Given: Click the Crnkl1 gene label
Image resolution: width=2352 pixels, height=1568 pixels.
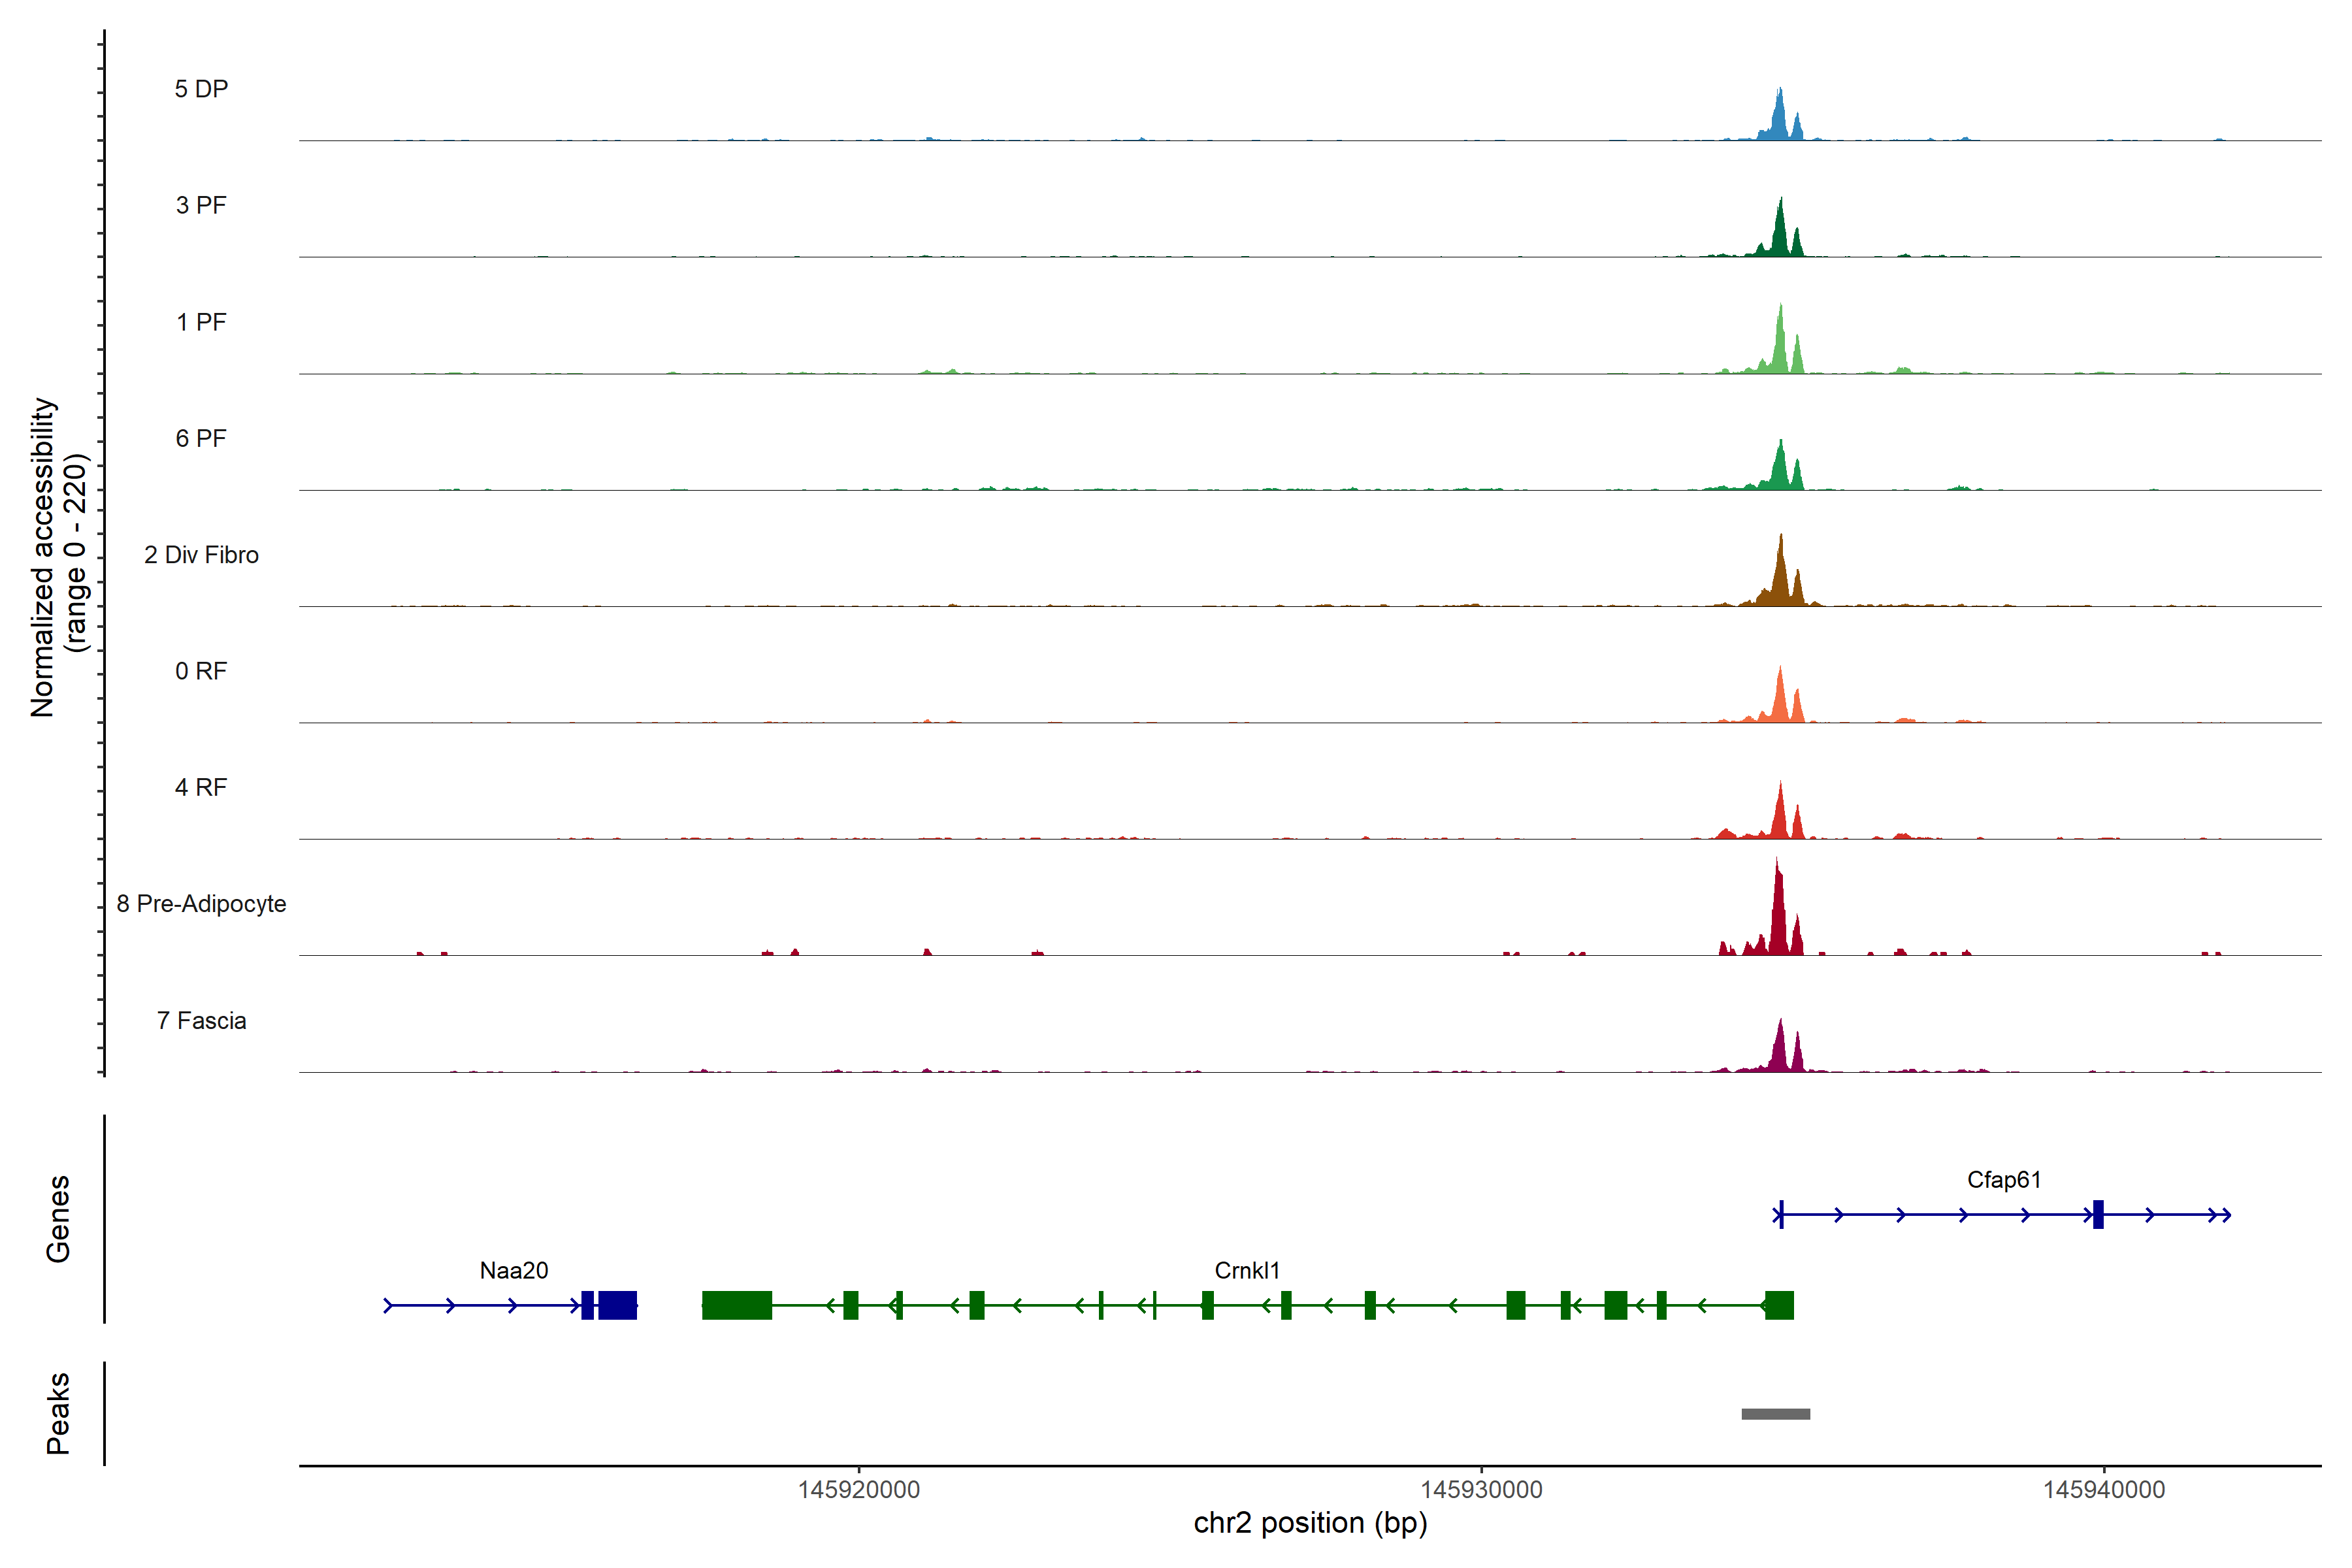Looking at the screenshot, I should coord(1246,1270).
